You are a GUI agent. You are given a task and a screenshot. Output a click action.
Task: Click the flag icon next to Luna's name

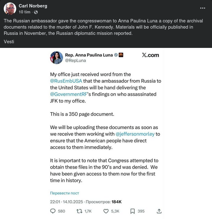121,55
